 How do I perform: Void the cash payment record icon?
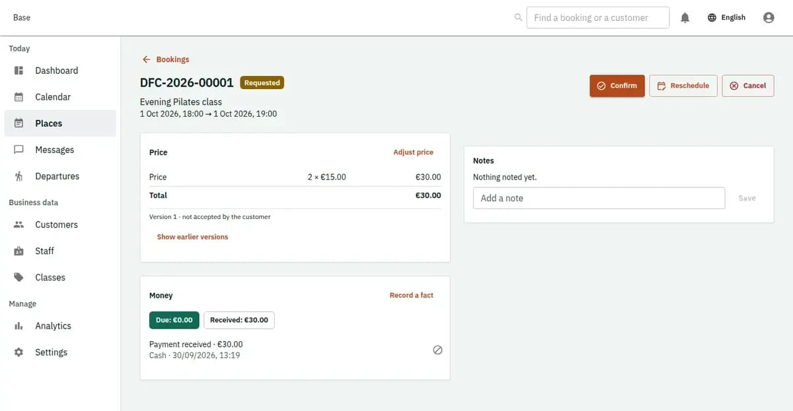point(437,350)
